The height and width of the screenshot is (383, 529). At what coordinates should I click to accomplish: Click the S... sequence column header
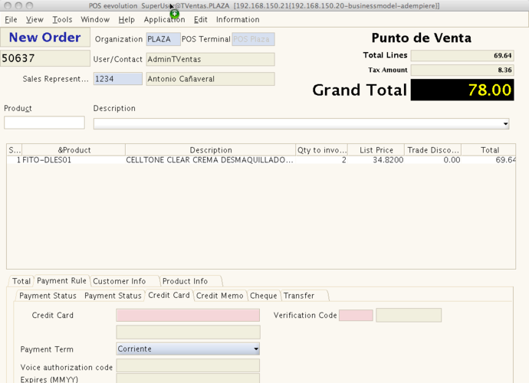coord(15,150)
